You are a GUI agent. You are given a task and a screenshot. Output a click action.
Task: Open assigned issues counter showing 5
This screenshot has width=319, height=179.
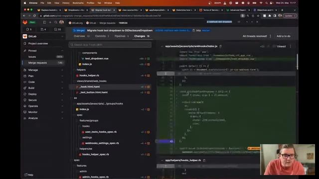pos(29,29)
